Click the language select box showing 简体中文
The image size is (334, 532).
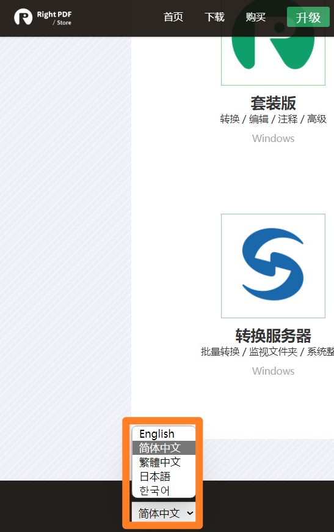click(164, 513)
